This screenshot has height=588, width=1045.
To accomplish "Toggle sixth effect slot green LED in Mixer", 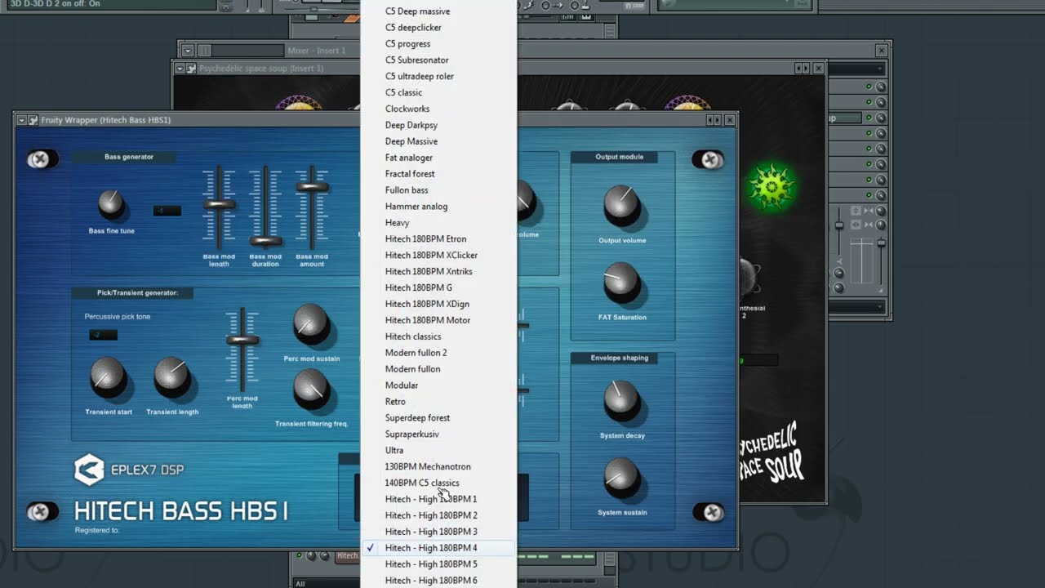I will 869,164.
